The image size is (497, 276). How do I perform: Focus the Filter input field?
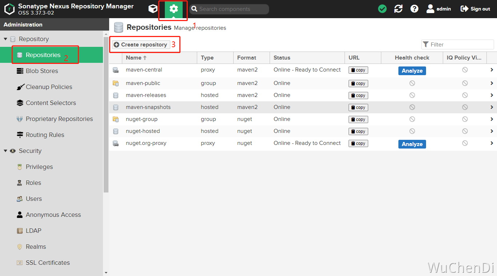point(457,44)
